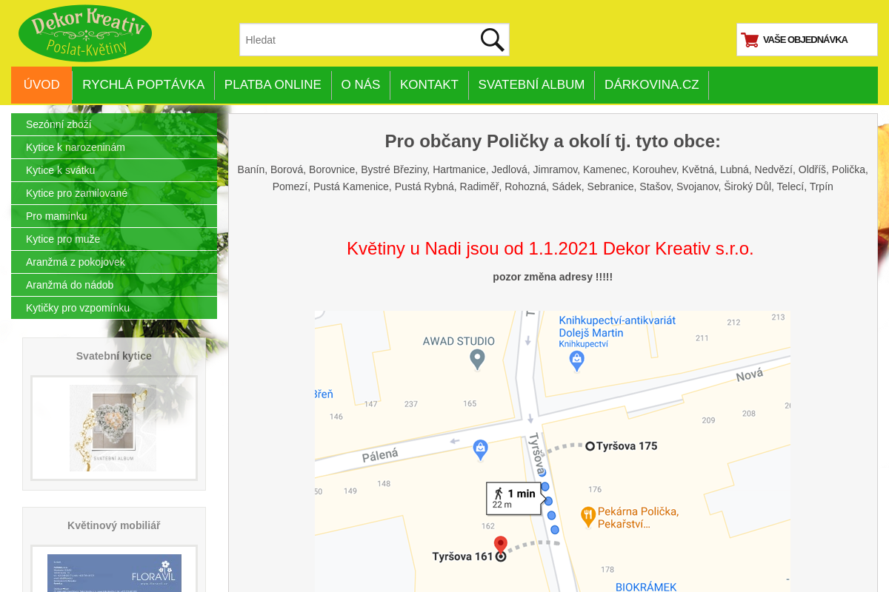This screenshot has height=592, width=889.
Task: Click the walking 1 min route label
Action: coord(514,498)
